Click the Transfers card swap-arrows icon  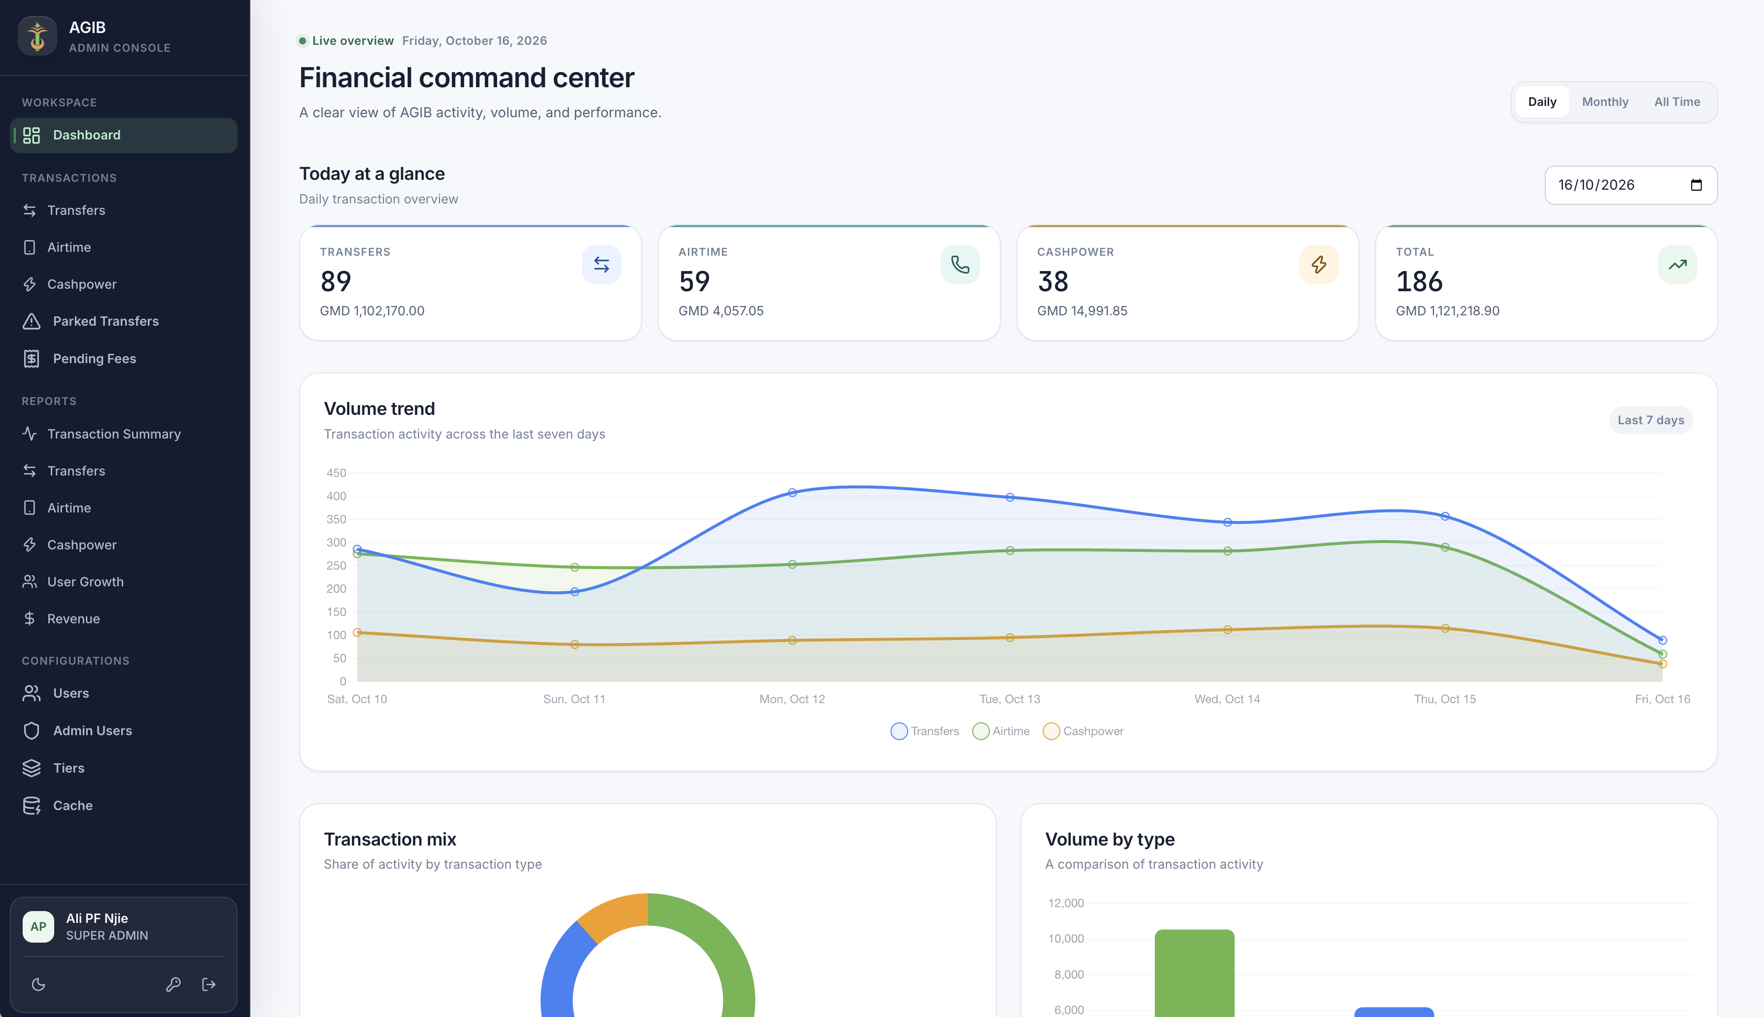[601, 265]
